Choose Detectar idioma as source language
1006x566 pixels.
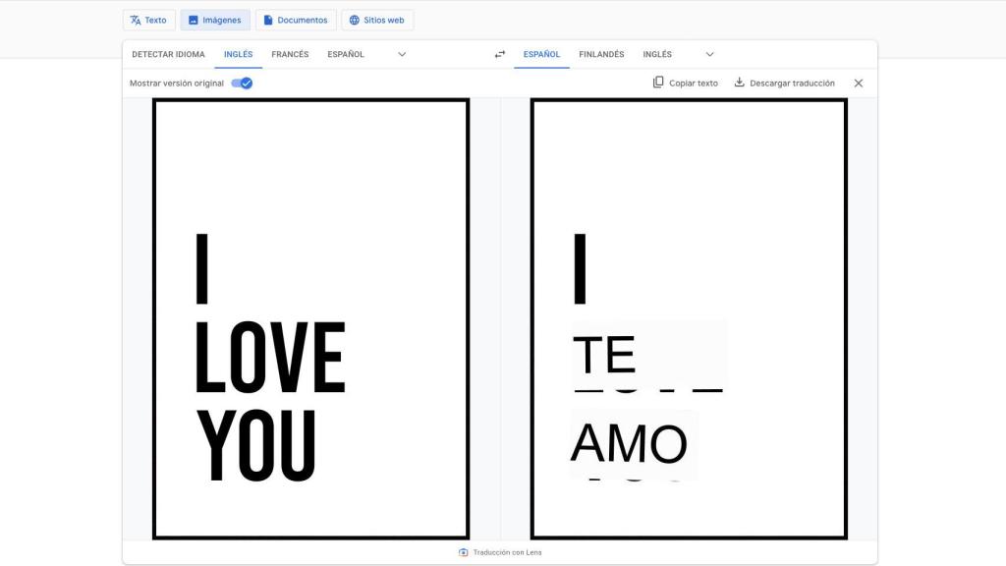[168, 55]
